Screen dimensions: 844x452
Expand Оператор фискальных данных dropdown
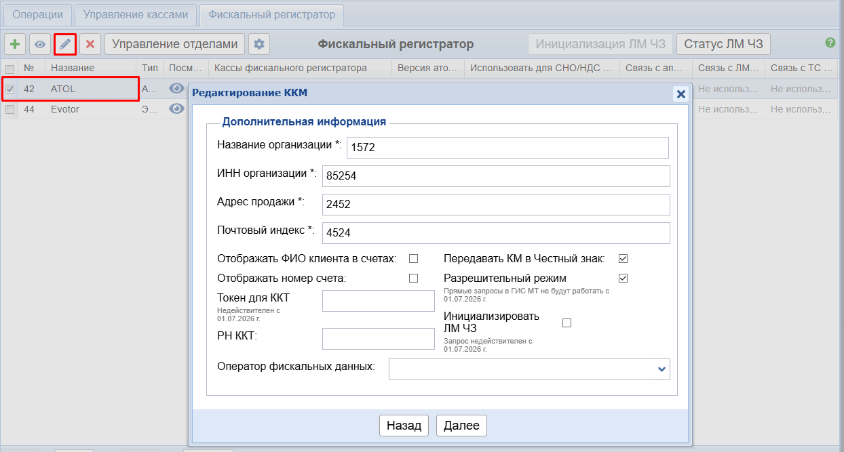tap(661, 369)
